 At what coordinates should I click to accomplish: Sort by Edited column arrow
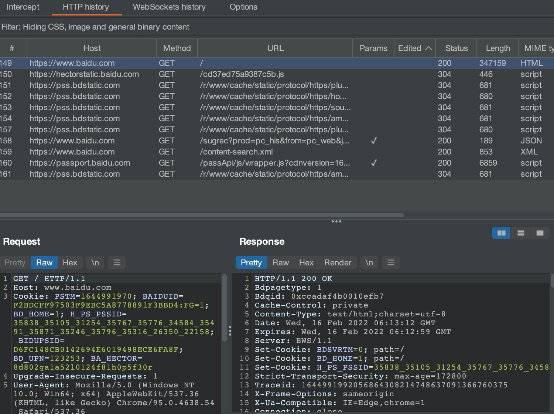pos(428,48)
